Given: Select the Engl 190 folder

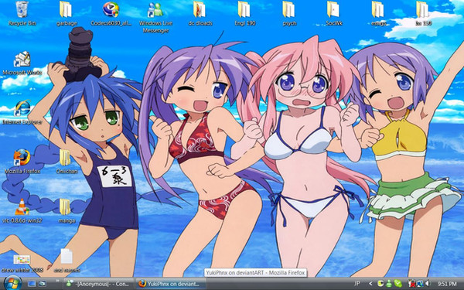Looking at the screenshot, I should pos(244,13).
